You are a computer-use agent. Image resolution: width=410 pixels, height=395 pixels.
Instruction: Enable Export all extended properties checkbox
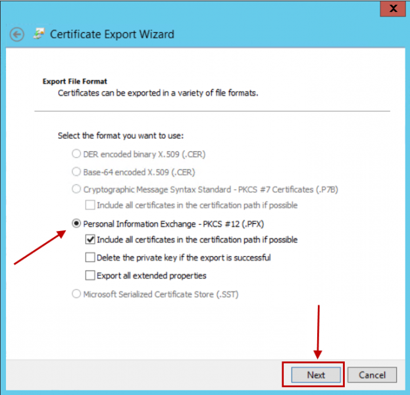click(90, 275)
